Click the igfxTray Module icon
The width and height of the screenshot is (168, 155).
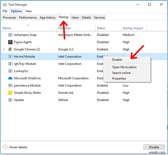tap(10, 64)
